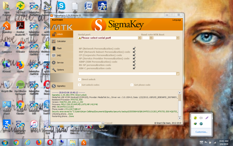Click the InfinityBox CM2QLM desktop icon

34,29
